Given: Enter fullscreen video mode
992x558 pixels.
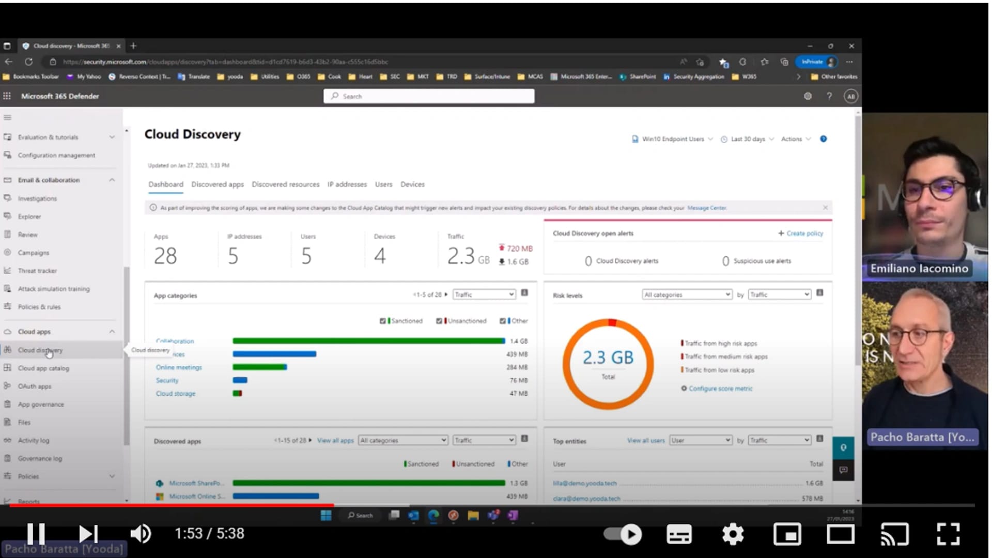Looking at the screenshot, I should click(948, 534).
